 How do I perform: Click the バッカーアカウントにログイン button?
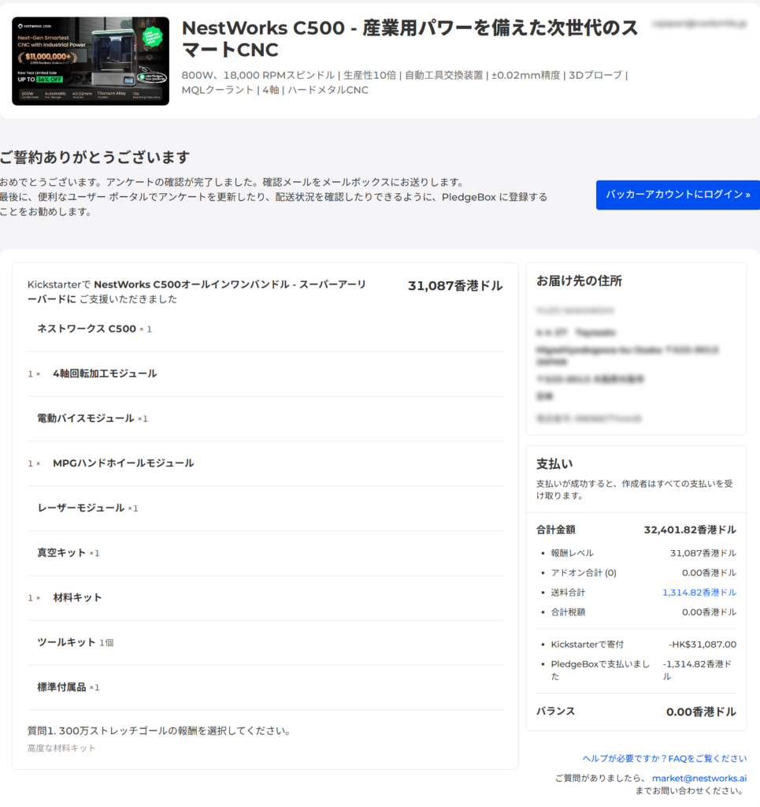pyautogui.click(x=677, y=195)
